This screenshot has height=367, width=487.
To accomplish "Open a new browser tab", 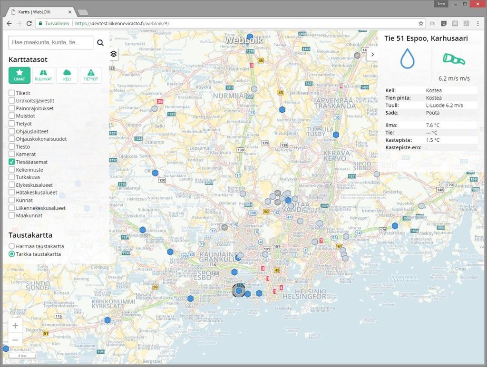I will pyautogui.click(x=83, y=12).
